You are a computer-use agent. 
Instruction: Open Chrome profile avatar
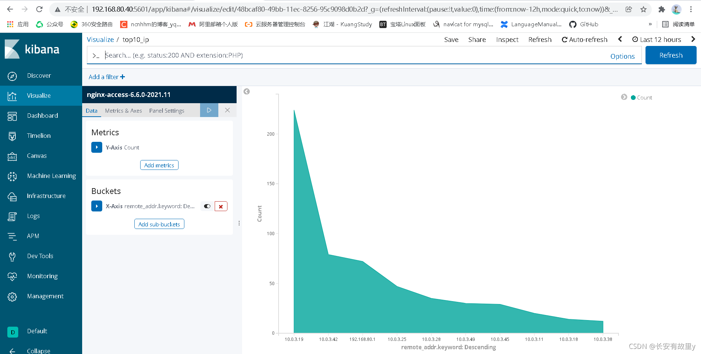(676, 9)
